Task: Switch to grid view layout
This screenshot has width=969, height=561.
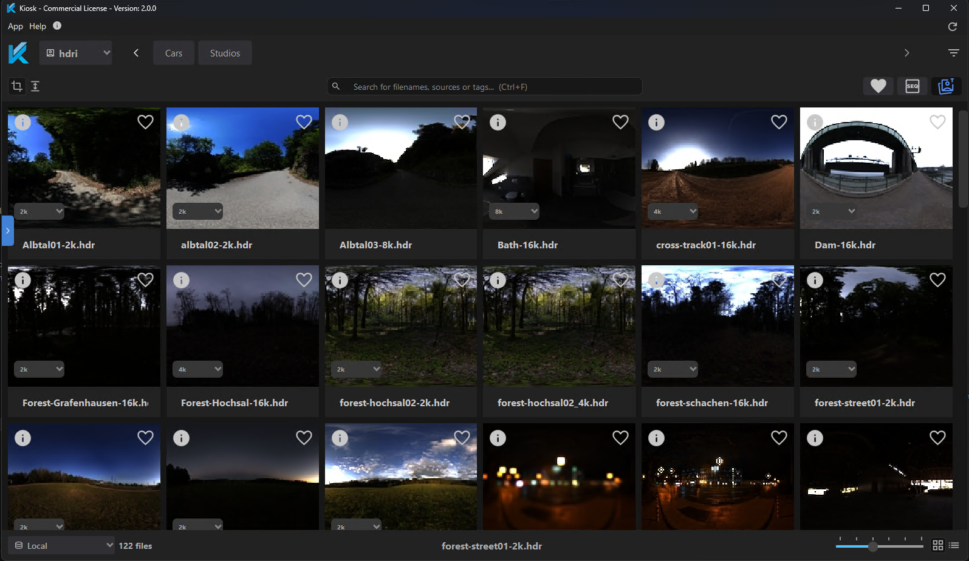Action: [x=937, y=545]
